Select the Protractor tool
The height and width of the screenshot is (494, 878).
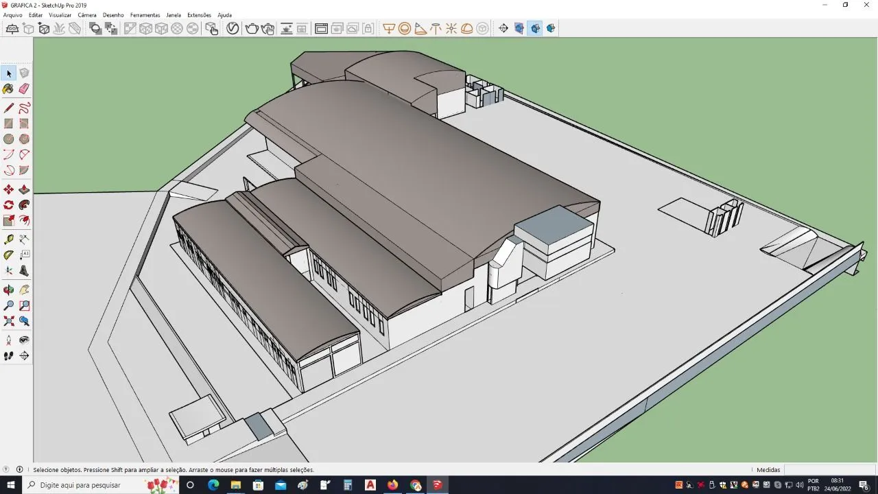9,255
